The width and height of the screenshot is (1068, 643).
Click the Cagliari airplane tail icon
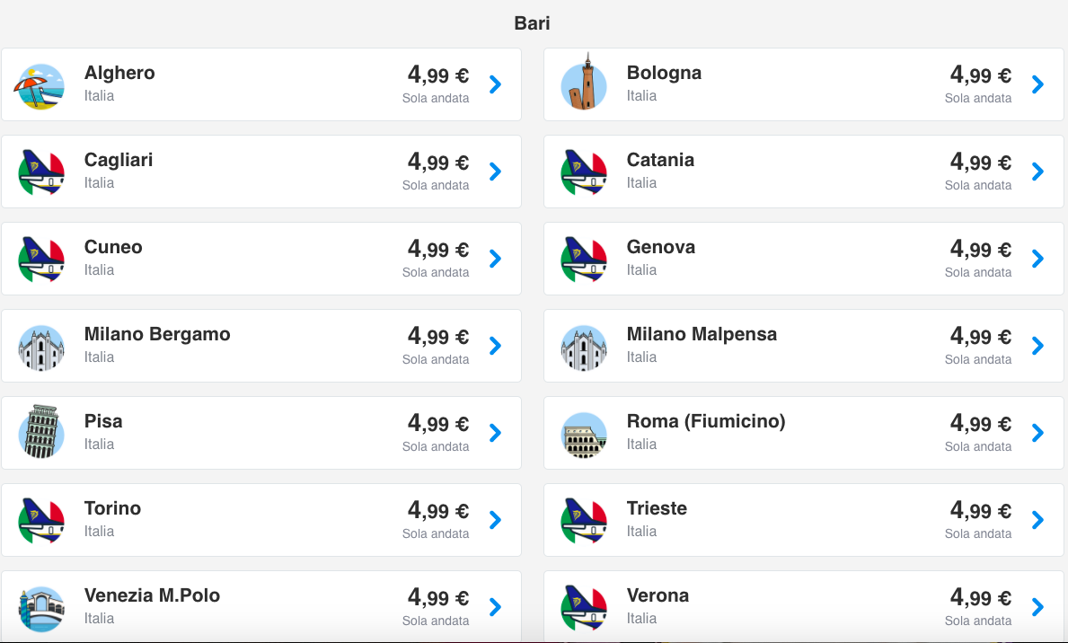pyautogui.click(x=40, y=172)
